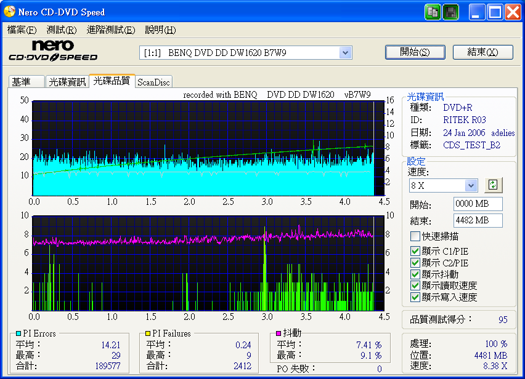Click the quality score value 95
Screen dimensions: 525x379
click(503, 320)
